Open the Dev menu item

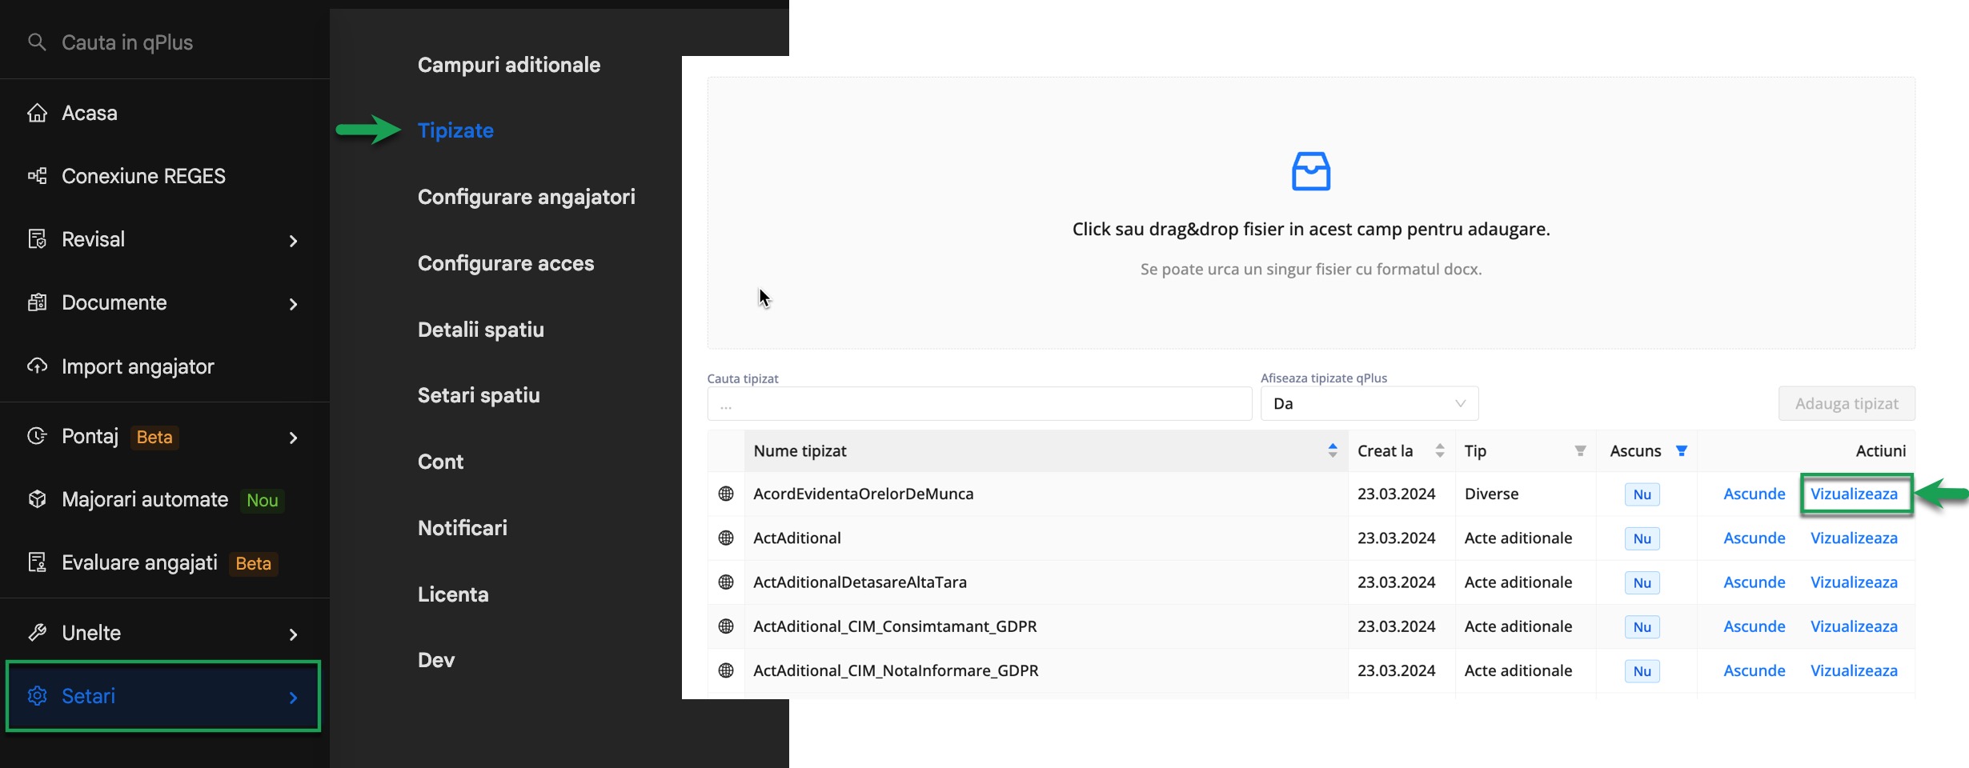pyautogui.click(x=436, y=660)
